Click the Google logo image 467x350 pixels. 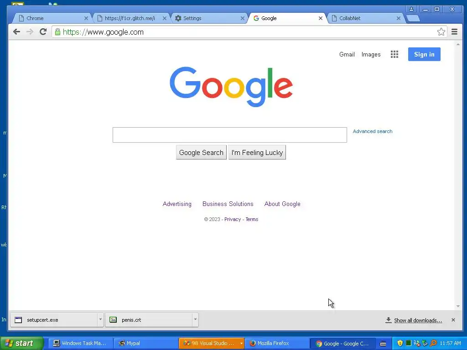click(x=231, y=86)
